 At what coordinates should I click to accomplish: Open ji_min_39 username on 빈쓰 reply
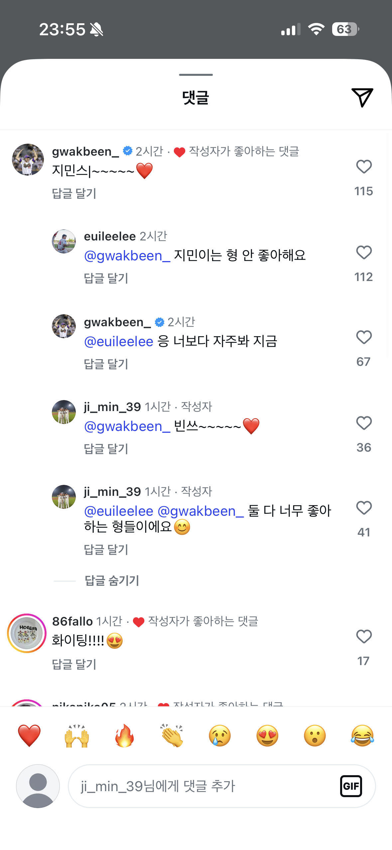[x=112, y=407]
